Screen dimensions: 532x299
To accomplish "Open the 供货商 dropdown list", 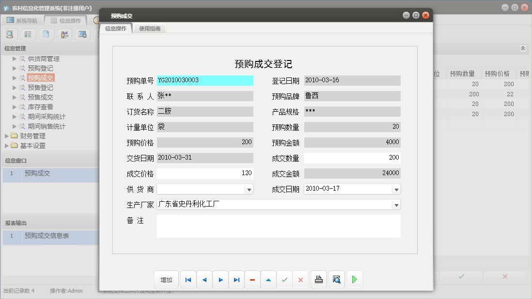I will (249, 189).
